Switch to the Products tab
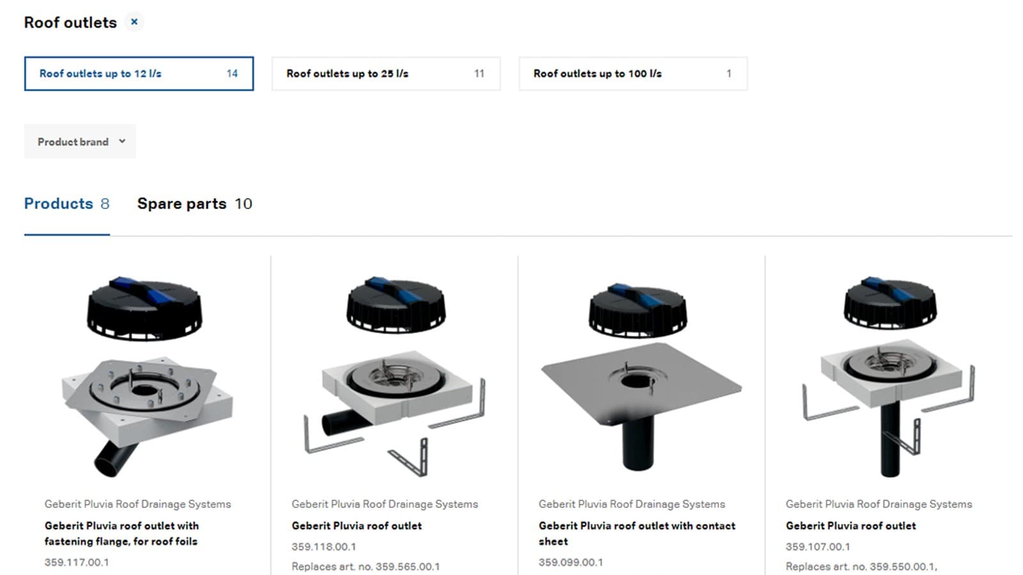 66,204
